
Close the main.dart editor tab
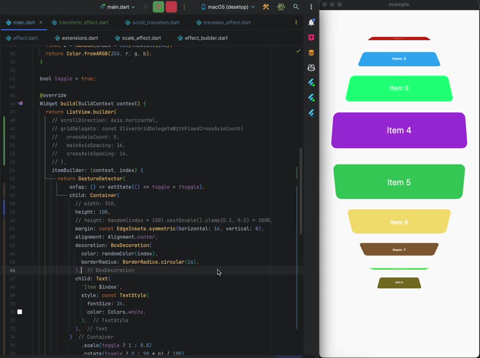pos(41,22)
